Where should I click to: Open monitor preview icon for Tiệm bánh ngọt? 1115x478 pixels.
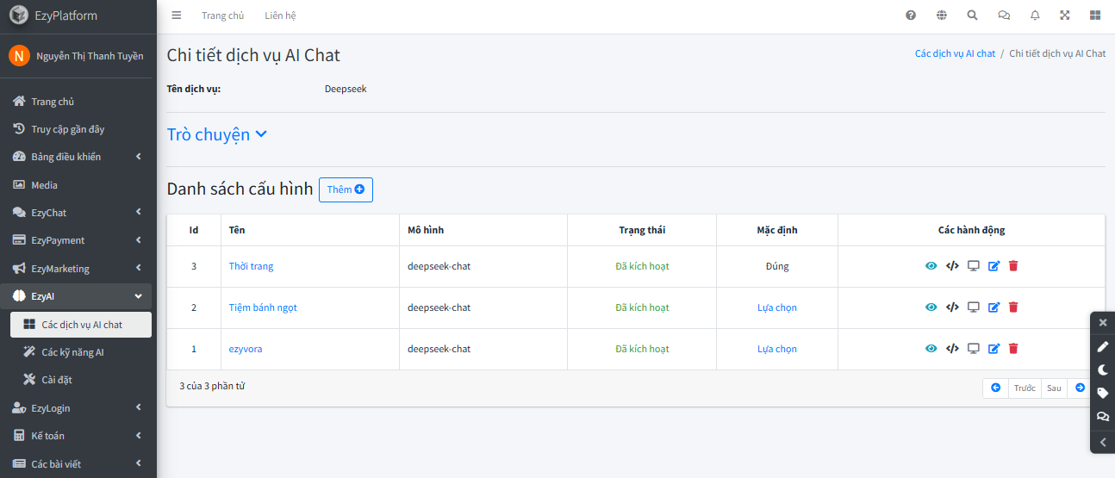(x=974, y=307)
